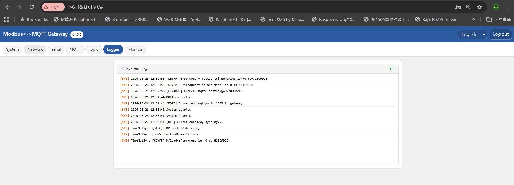Bookmark this page with star icon
Screen dimensions: 514x185
pyautogui.click(x=479, y=7)
